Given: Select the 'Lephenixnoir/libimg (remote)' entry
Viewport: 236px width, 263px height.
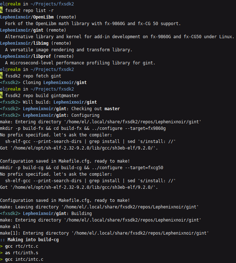Looking at the screenshot, I should pyautogui.click(x=36, y=43).
